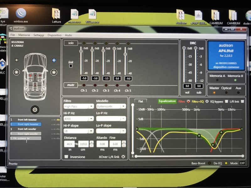Mute Ch 5
The image size is (251, 188).
(128, 85)
